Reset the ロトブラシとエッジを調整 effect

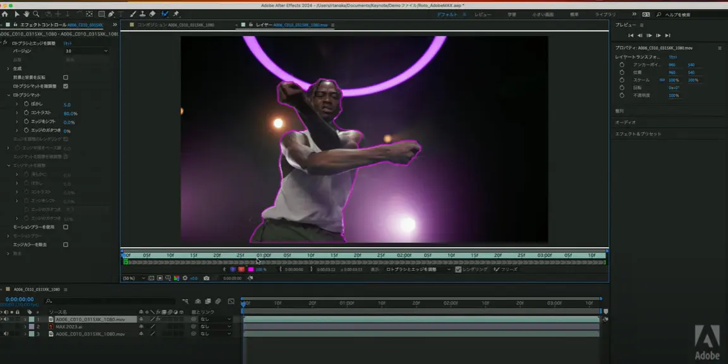68,43
